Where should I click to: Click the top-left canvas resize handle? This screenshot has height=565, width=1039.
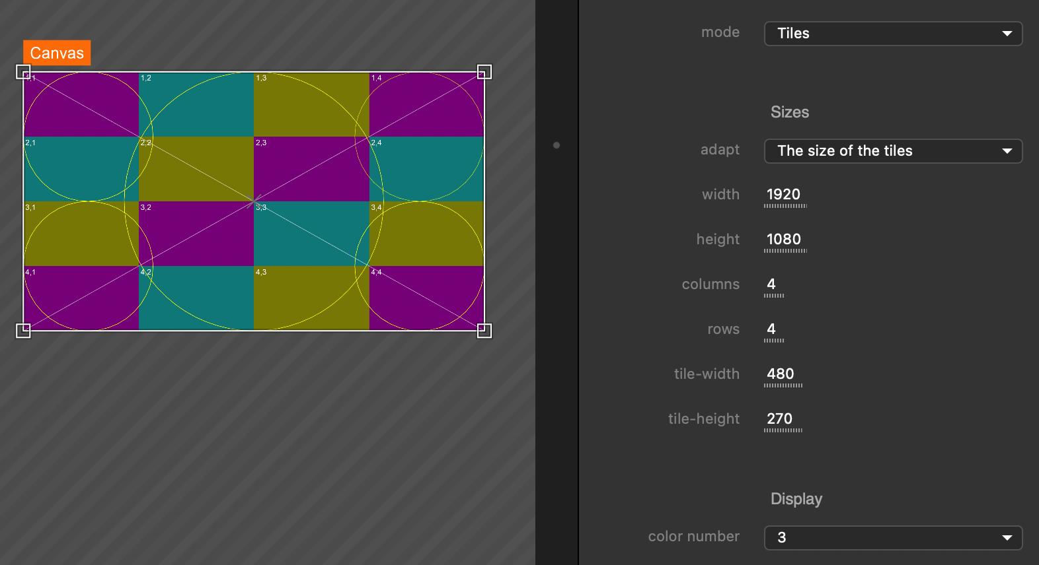[23, 72]
